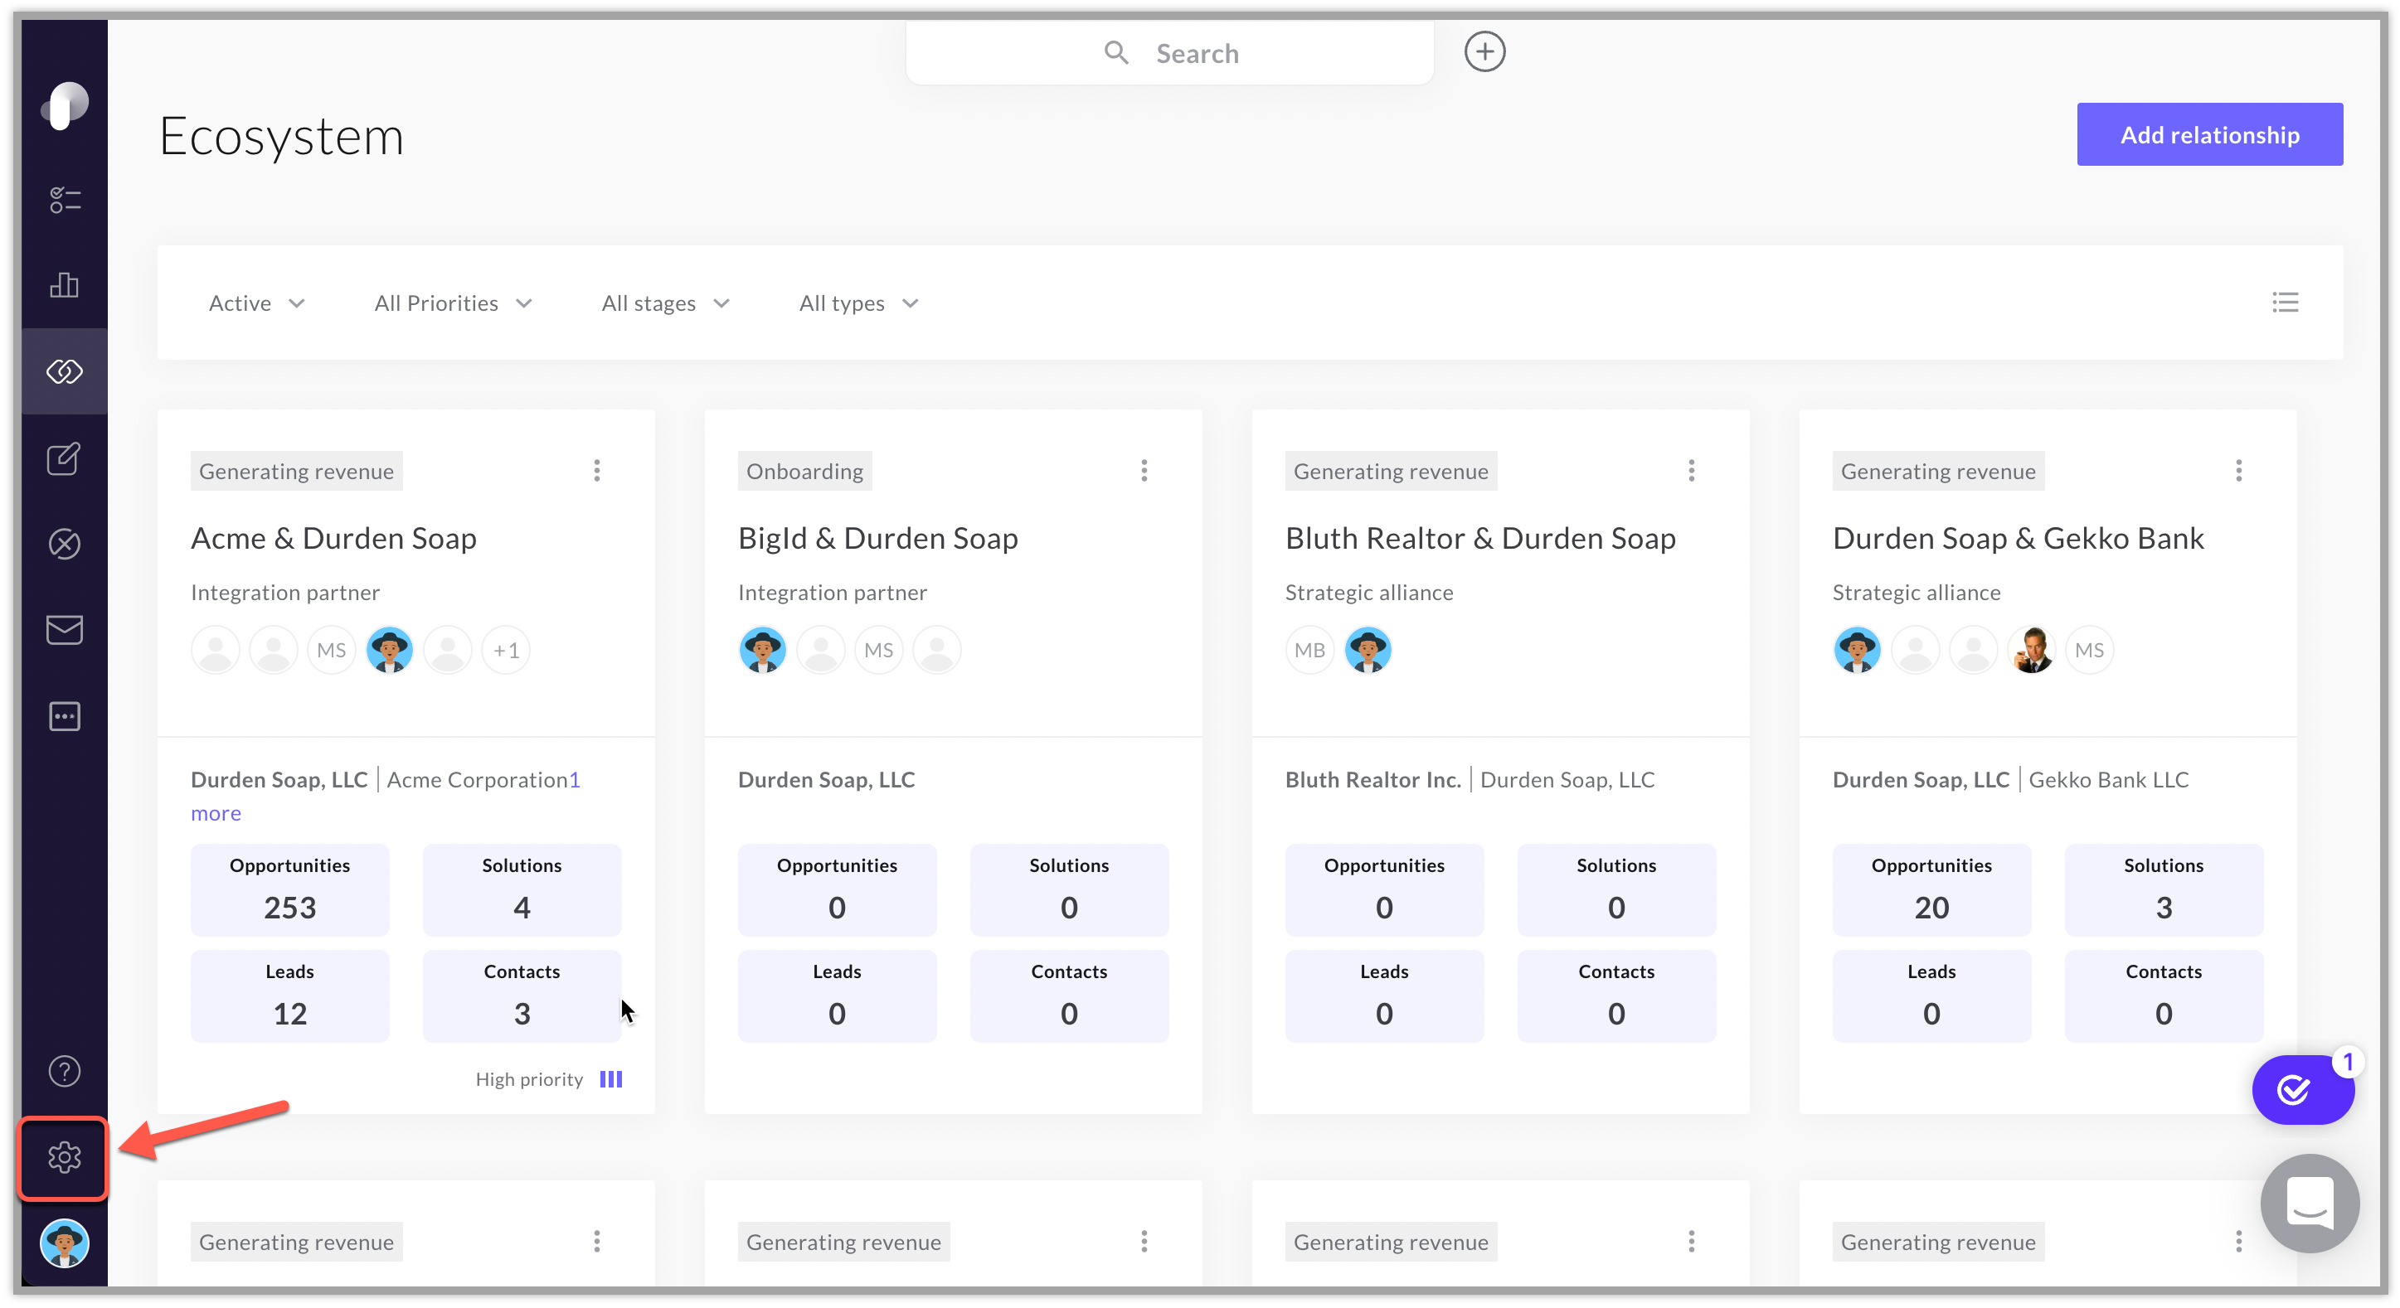Click the MB avatar on Bluth Realtor card
This screenshot has width=2400, height=1308.
(x=1310, y=650)
